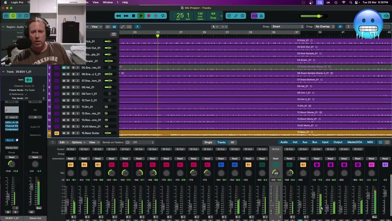Open the Snap Smart dropdown
Image resolution: width=392 pixels, height=221 pixels.
pyautogui.click(x=287, y=26)
